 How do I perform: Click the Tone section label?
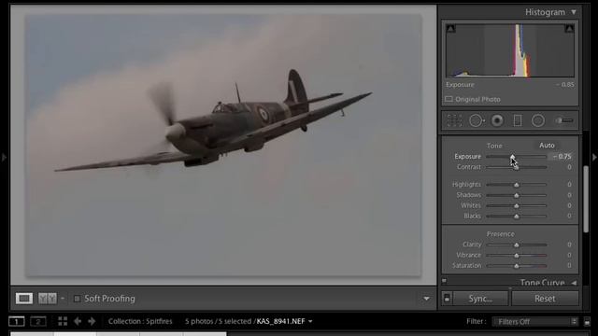point(494,146)
